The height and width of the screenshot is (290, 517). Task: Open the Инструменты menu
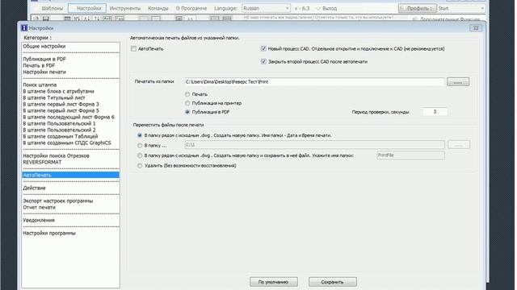tap(125, 8)
